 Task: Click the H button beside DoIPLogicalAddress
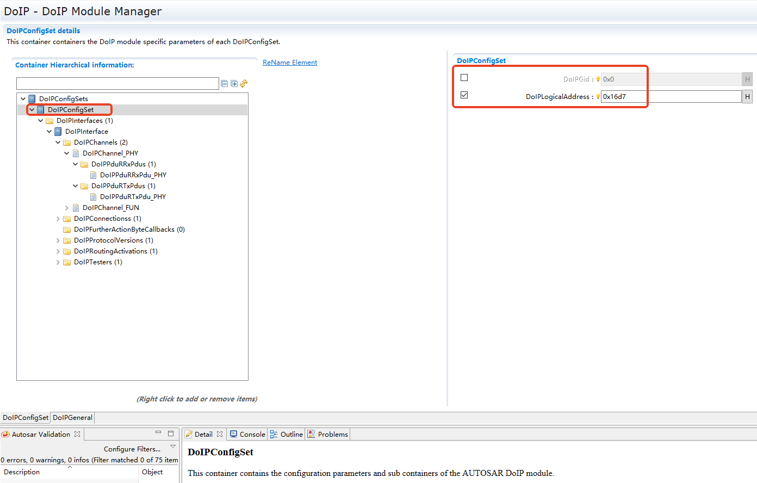coord(747,97)
